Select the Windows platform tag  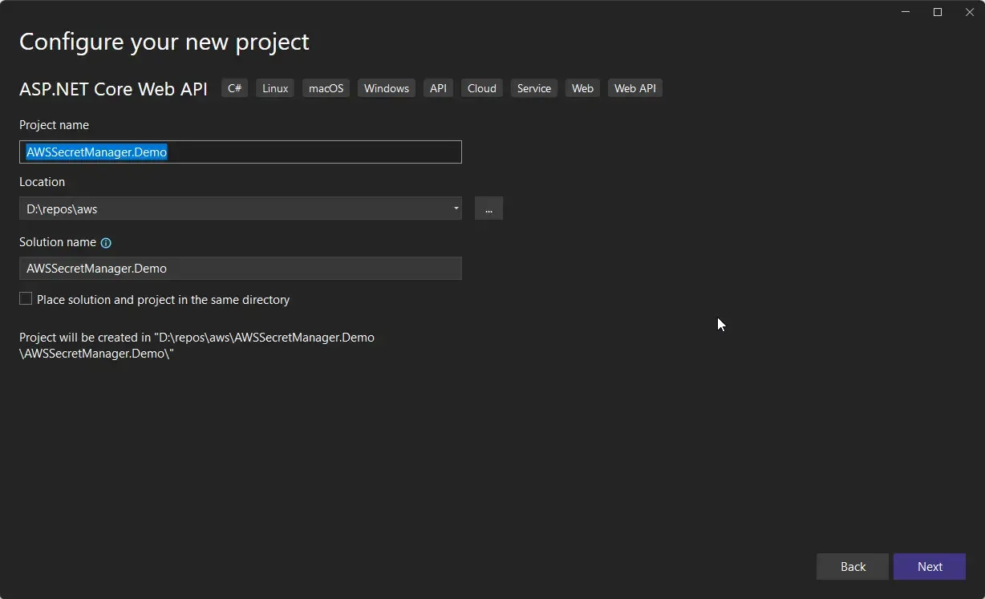[386, 88]
